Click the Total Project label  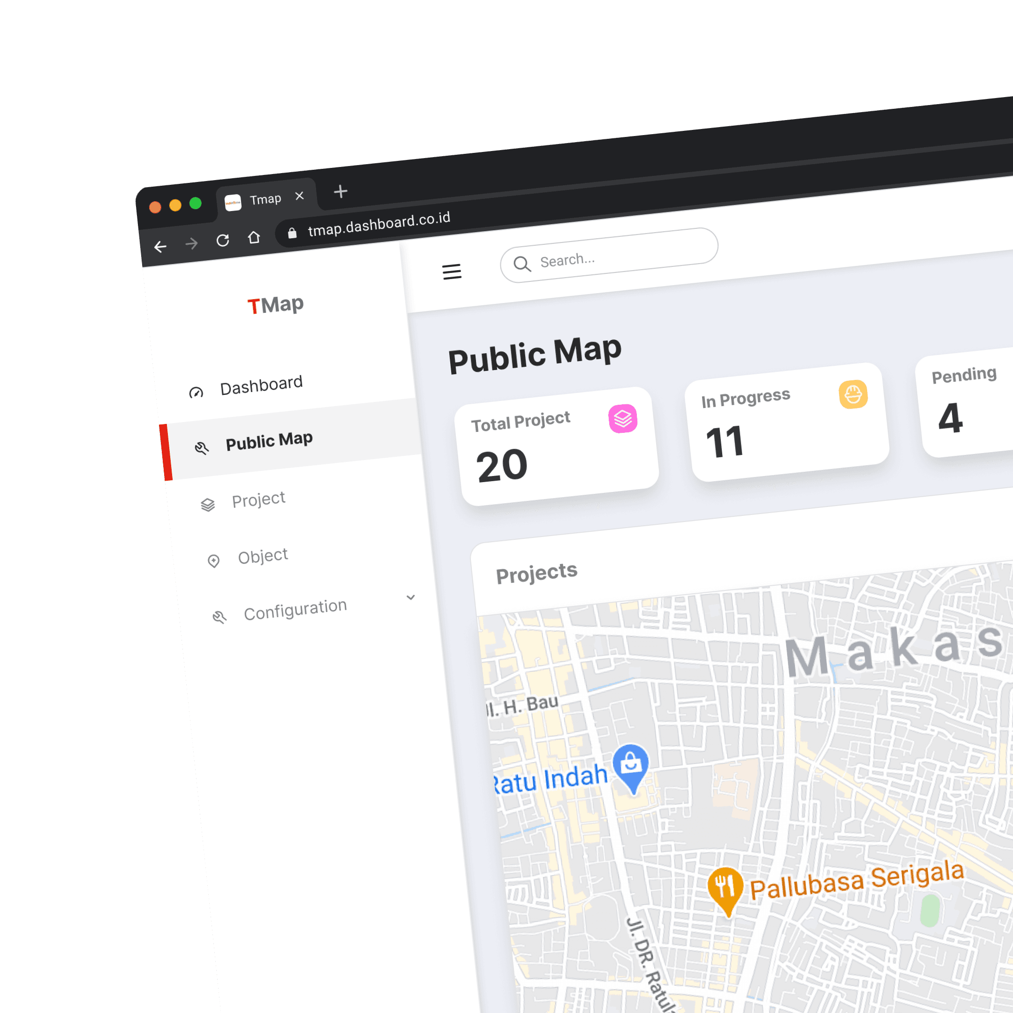(x=521, y=422)
